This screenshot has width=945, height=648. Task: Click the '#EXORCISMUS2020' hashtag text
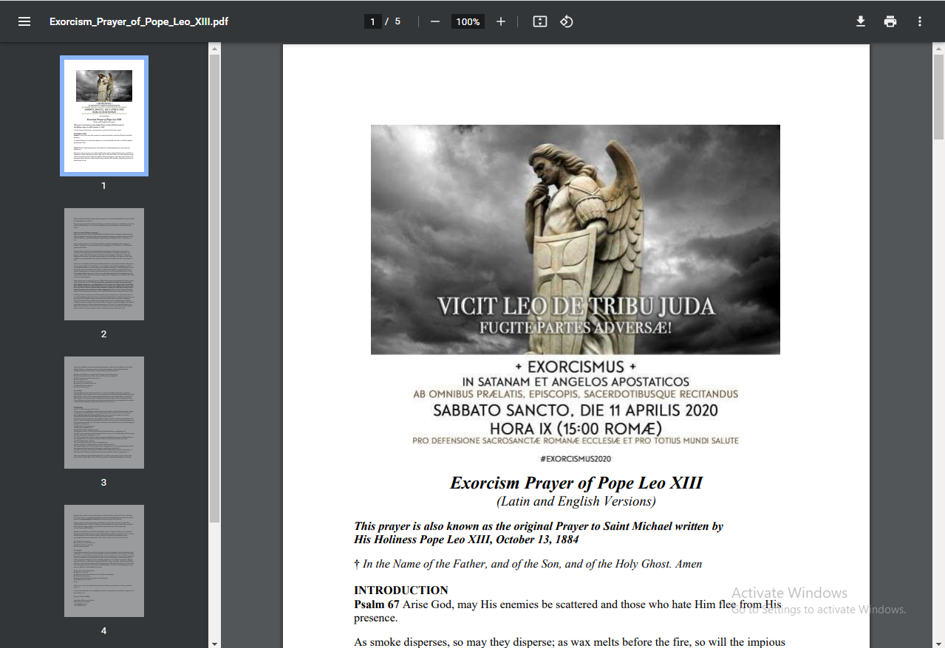coord(576,459)
